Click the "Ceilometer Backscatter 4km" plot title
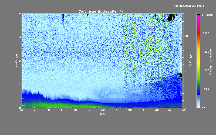The height and width of the screenshot is (135, 216). pyautogui.click(x=102, y=11)
